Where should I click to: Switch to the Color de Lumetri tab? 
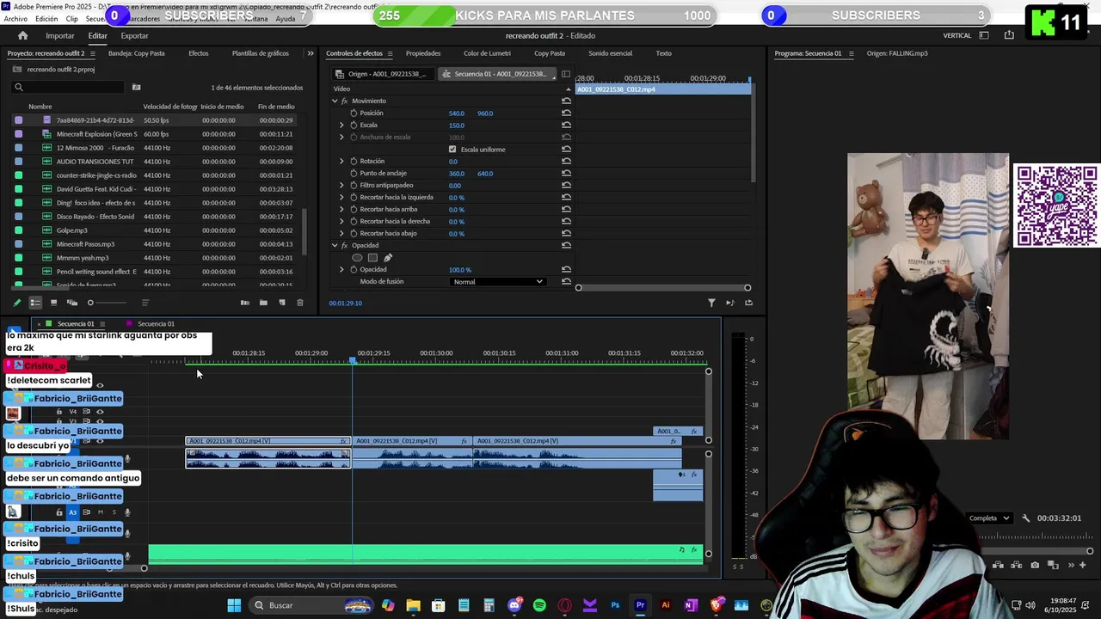point(487,53)
